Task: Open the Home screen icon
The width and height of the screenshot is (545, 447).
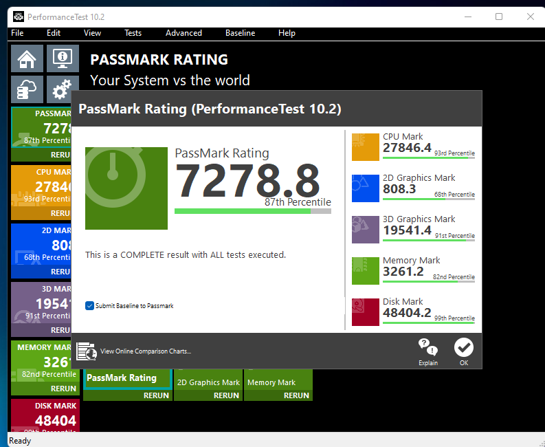Action: (27, 58)
